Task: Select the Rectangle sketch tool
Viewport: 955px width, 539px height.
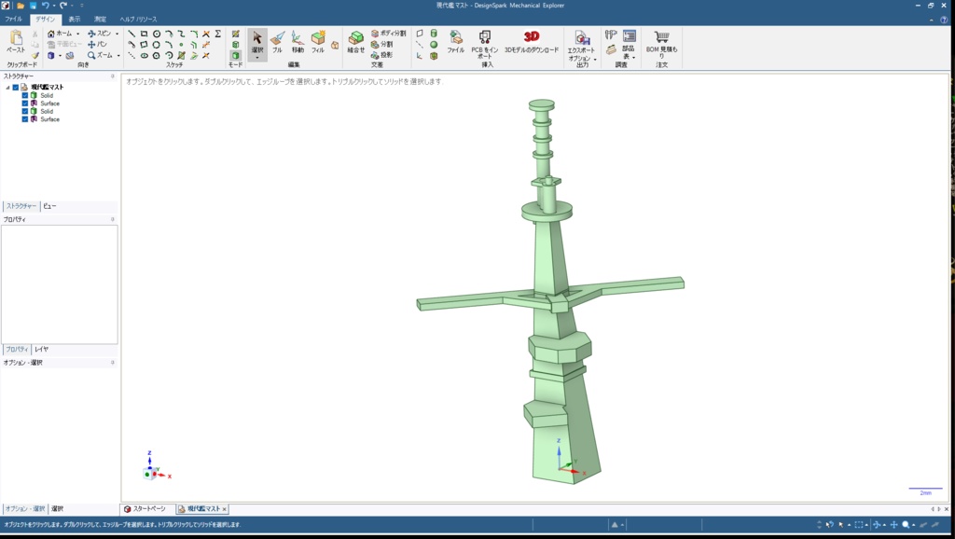Action: tap(144, 35)
